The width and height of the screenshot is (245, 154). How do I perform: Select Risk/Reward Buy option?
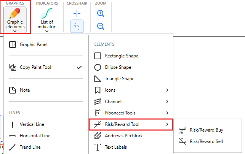[206, 130]
